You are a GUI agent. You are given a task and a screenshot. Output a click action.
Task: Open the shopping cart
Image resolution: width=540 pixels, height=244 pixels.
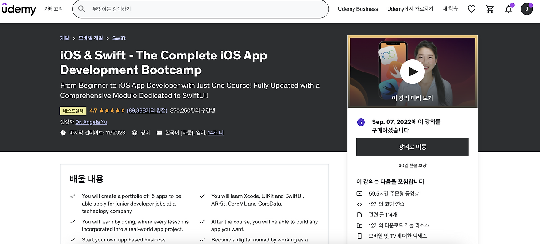[490, 9]
